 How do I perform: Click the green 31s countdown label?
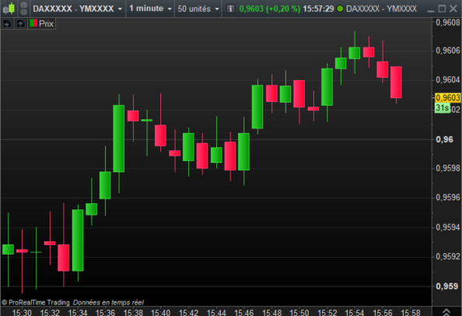pyautogui.click(x=443, y=108)
